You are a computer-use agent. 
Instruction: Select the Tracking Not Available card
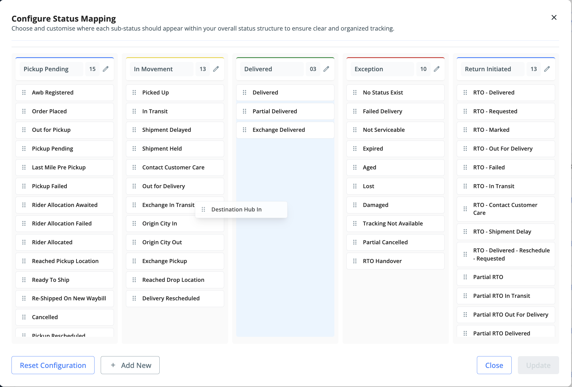click(x=395, y=224)
